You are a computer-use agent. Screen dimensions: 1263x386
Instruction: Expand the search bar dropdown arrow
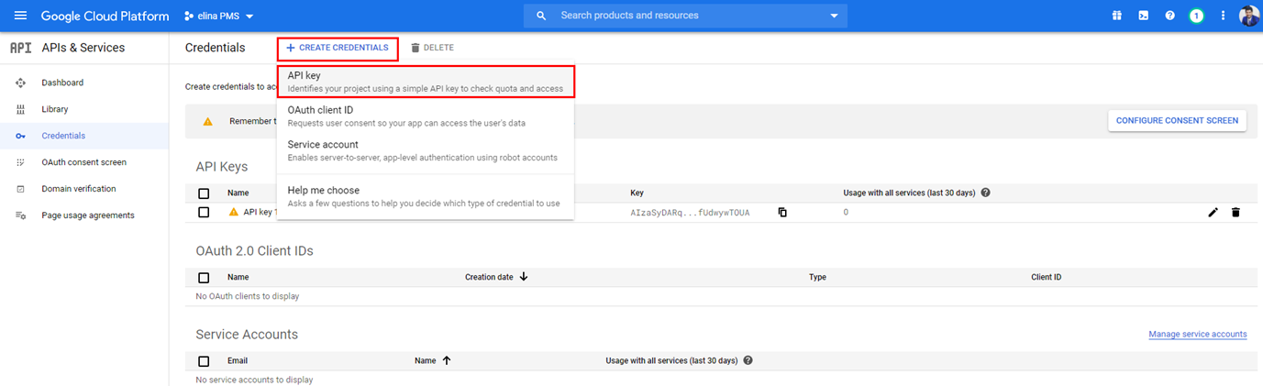coord(834,16)
